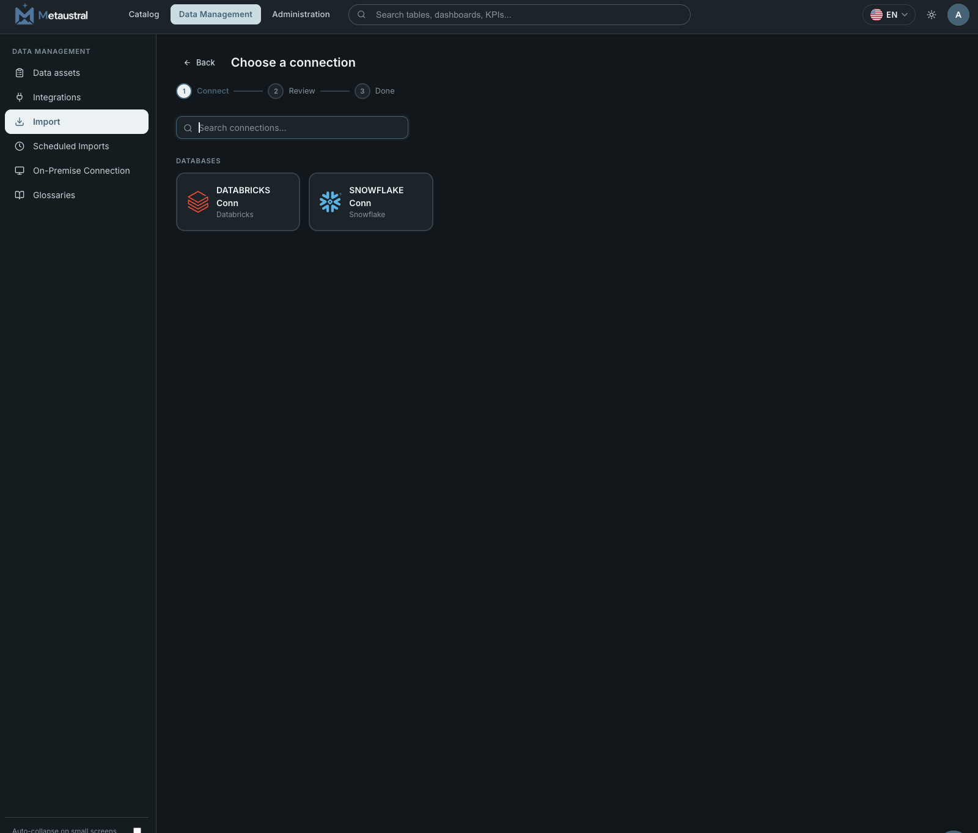The image size is (978, 833).
Task: Click the Snowflake logo icon
Action: [x=330, y=202]
